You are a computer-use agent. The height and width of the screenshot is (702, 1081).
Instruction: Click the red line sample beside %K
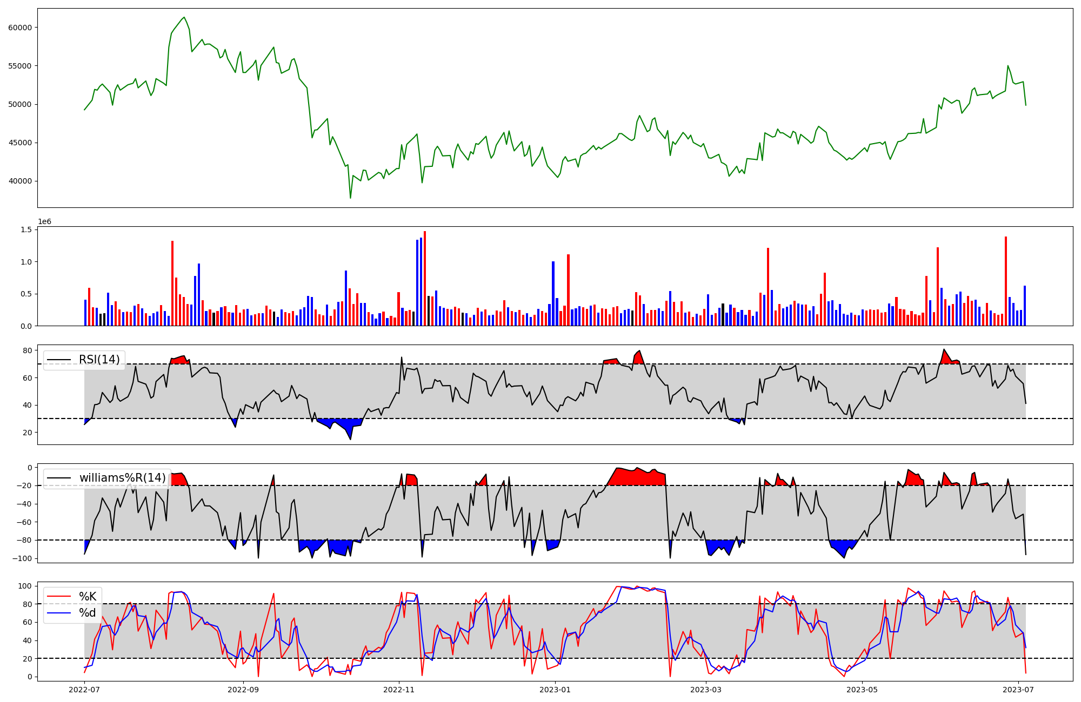tap(59, 597)
